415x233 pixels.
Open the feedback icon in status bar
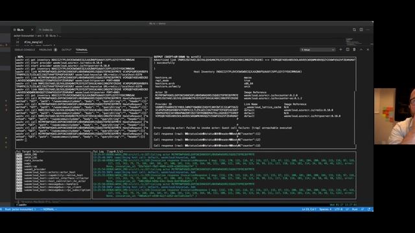[362, 210]
